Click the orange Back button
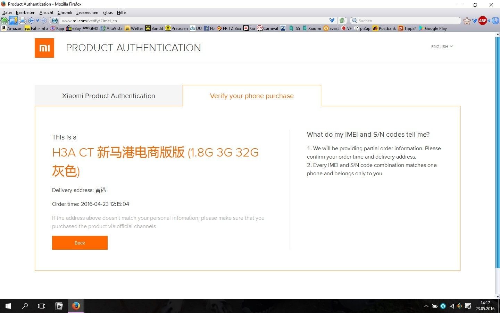The image size is (500, 313). (80, 243)
